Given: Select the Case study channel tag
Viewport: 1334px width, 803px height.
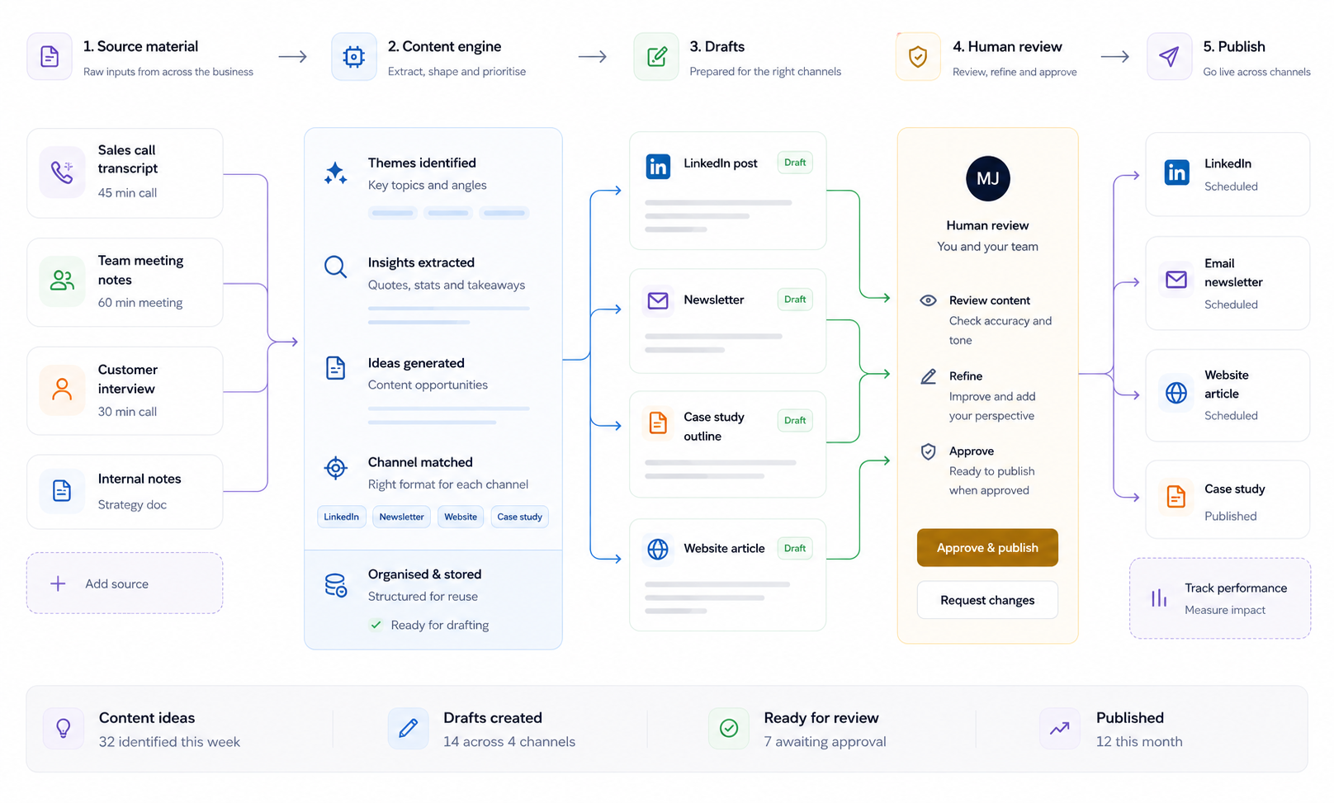Looking at the screenshot, I should click(x=519, y=517).
